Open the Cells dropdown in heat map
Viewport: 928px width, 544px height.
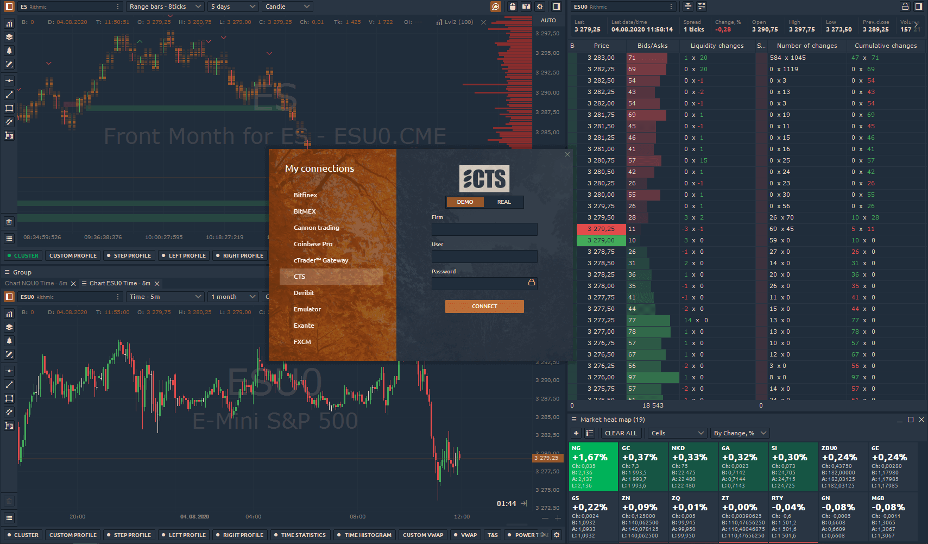tap(678, 433)
